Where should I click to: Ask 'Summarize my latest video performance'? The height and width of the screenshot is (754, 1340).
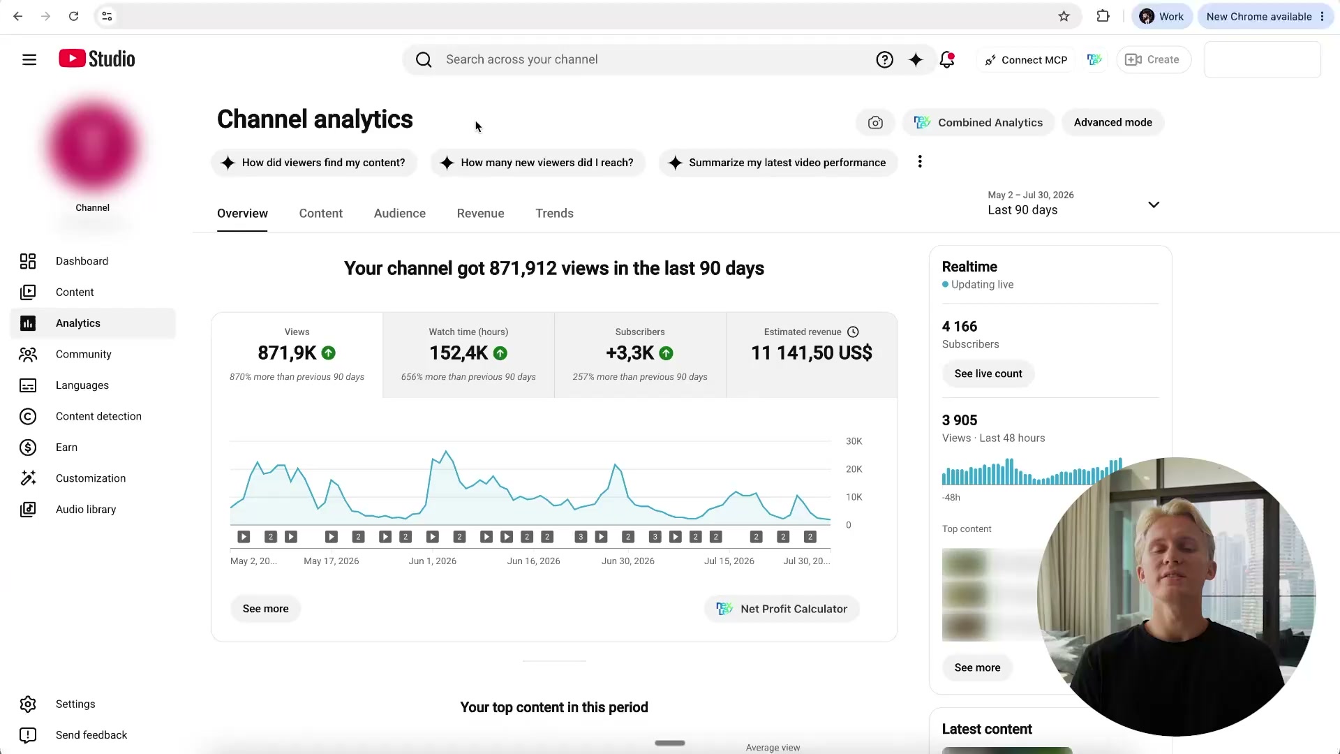pyautogui.click(x=778, y=163)
